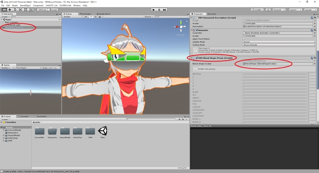Open Update Mode dropdown
Image resolution: width=319 pixels, height=173 pixels.
click(279, 42)
